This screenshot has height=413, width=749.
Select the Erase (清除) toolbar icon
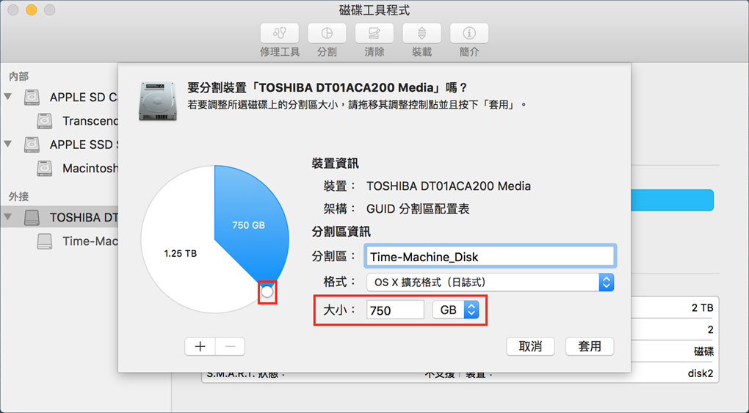tap(374, 34)
